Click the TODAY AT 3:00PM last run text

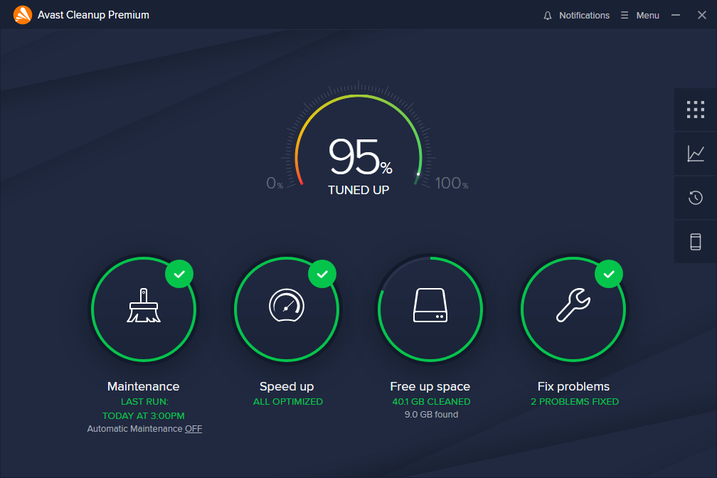(x=144, y=415)
